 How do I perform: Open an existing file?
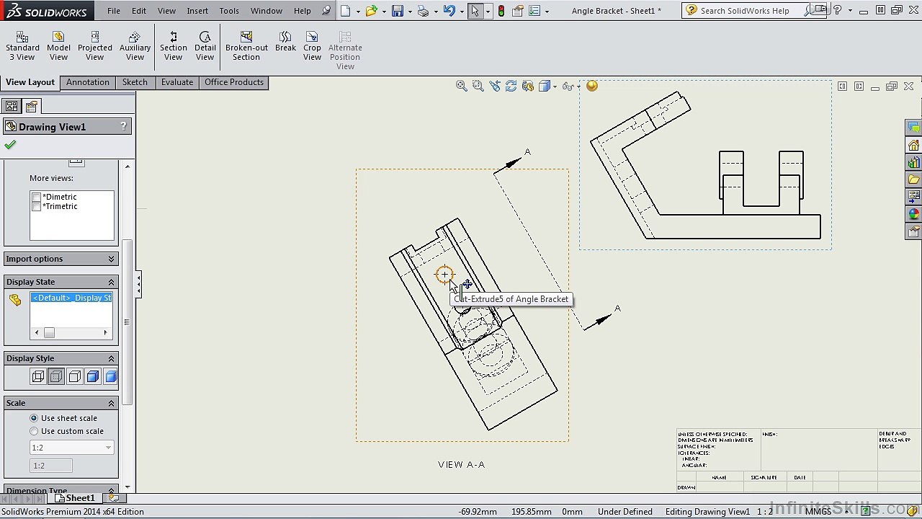coord(371,11)
